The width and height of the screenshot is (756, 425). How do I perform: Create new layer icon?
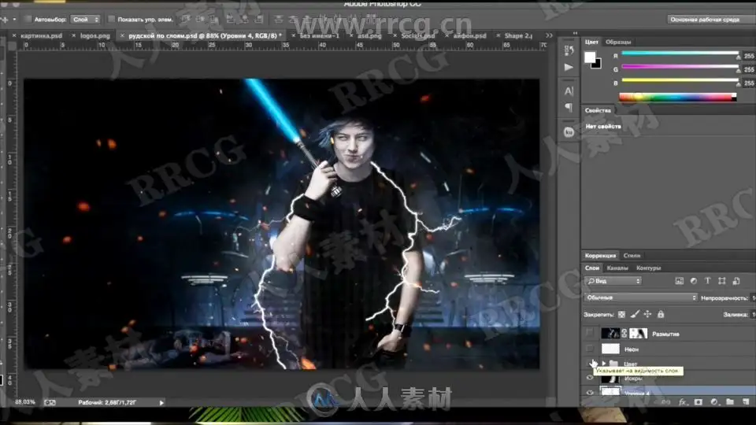pyautogui.click(x=746, y=402)
